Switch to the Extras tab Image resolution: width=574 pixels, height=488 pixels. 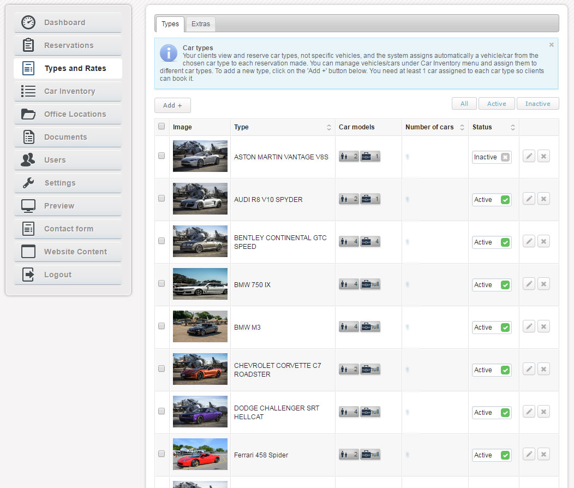201,24
